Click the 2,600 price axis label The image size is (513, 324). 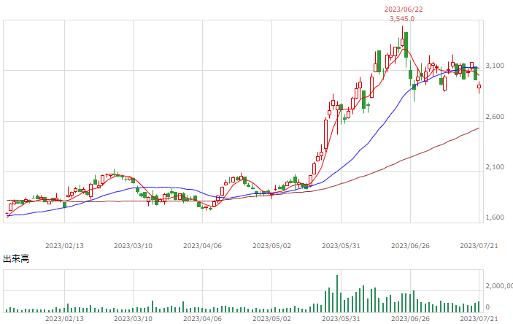[x=495, y=117]
